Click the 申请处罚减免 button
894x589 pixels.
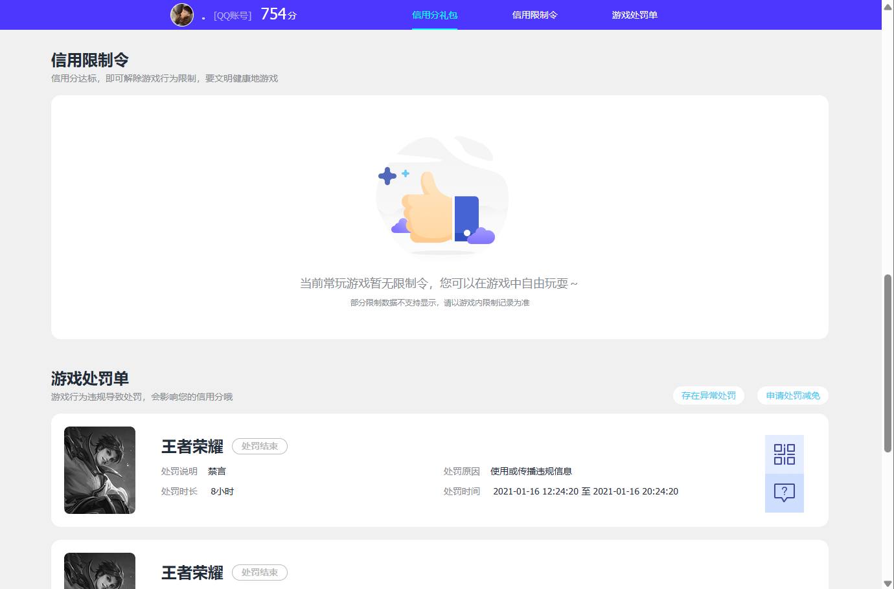click(x=792, y=395)
